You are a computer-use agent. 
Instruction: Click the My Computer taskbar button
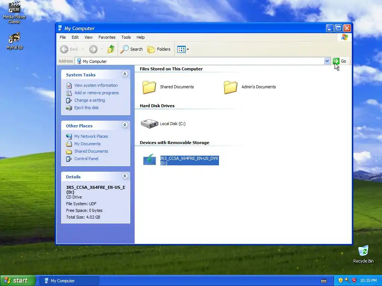click(x=69, y=281)
